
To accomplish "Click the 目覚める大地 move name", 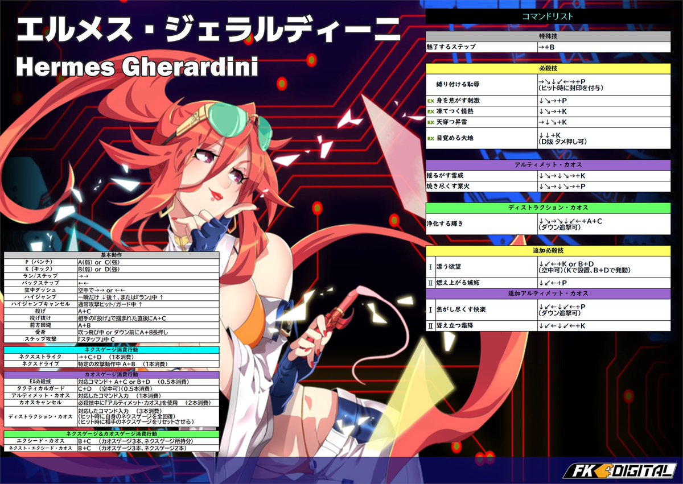I will pyautogui.click(x=454, y=138).
